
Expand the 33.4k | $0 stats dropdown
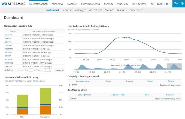163,4
